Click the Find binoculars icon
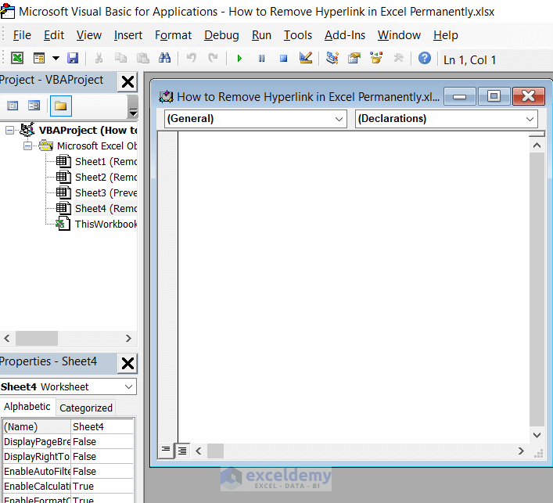This screenshot has width=553, height=503. (x=165, y=58)
